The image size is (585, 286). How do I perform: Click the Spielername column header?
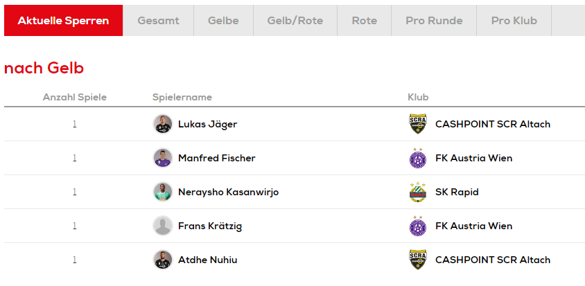point(182,97)
